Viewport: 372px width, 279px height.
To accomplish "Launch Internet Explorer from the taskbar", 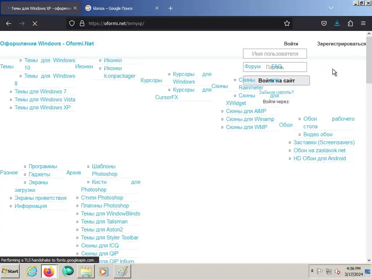I will (32, 271).
